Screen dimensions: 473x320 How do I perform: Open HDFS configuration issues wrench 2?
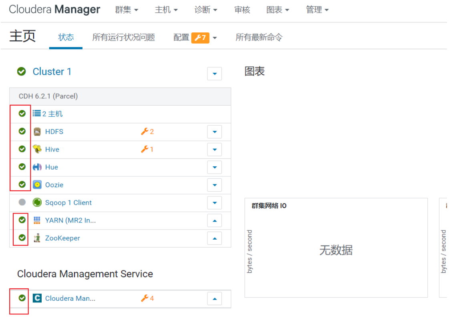(147, 132)
